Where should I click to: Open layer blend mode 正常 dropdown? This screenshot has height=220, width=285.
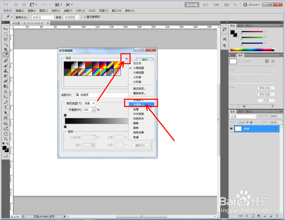(243, 116)
